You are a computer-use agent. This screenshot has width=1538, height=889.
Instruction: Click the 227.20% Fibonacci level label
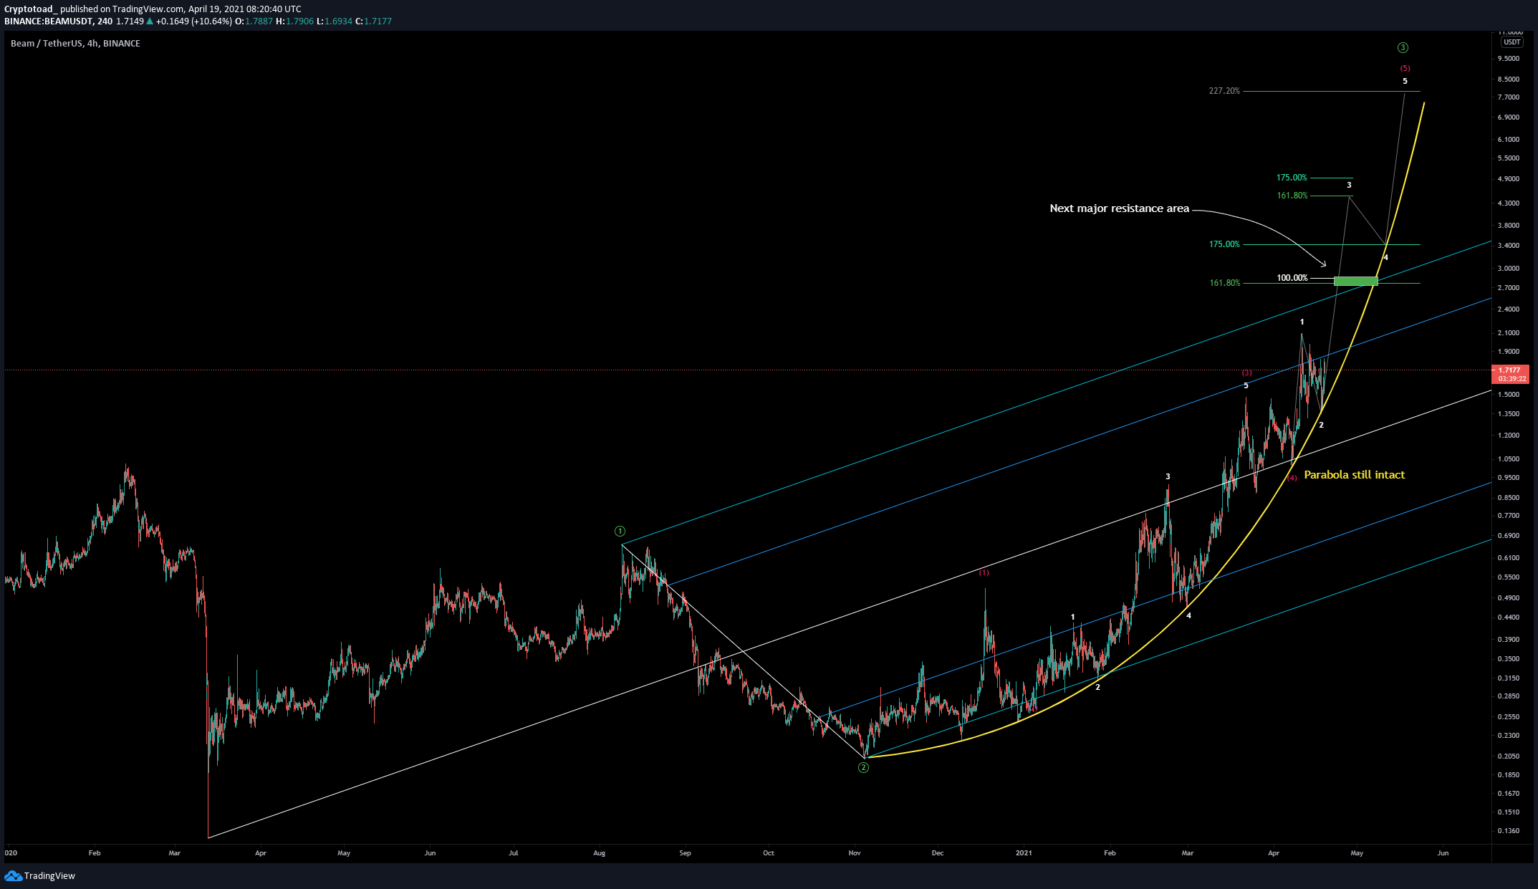(x=1224, y=91)
